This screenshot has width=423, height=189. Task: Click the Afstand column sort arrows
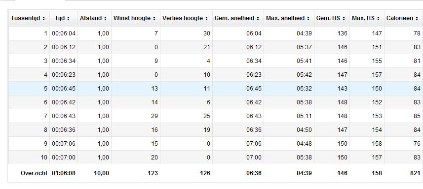click(x=105, y=19)
